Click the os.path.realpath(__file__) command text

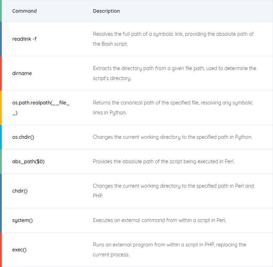[x=41, y=108]
